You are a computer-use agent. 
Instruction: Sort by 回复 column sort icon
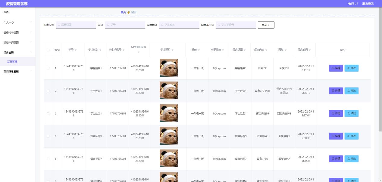(x=286, y=50)
